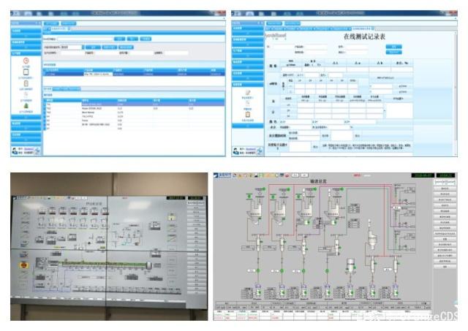
Task: Click the upper blue button beside the record form header
Action: click(394, 47)
